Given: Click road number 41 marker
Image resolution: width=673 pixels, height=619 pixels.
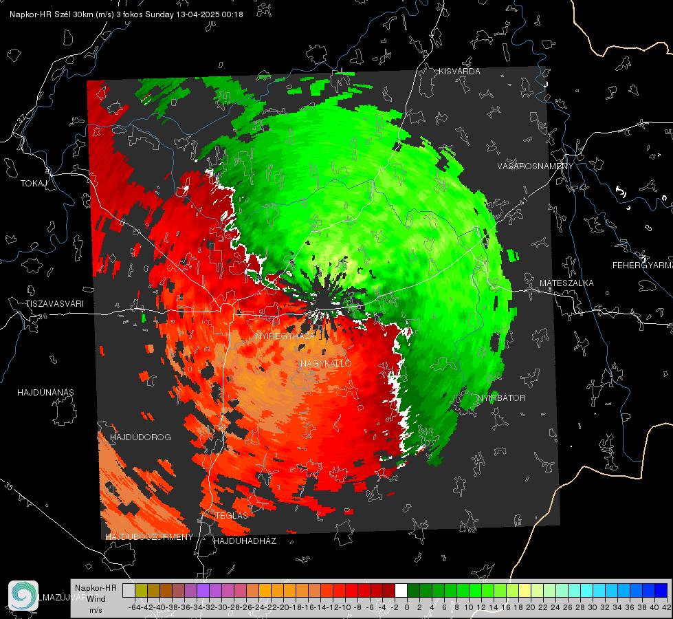Looking at the screenshot, I should coord(523,201).
